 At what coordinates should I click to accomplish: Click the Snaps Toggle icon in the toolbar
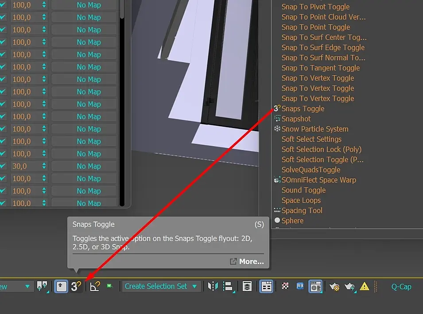[76, 286]
